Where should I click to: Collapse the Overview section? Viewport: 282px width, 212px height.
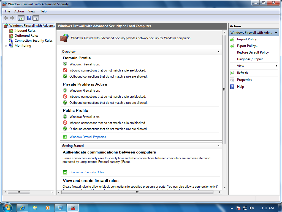point(219,52)
